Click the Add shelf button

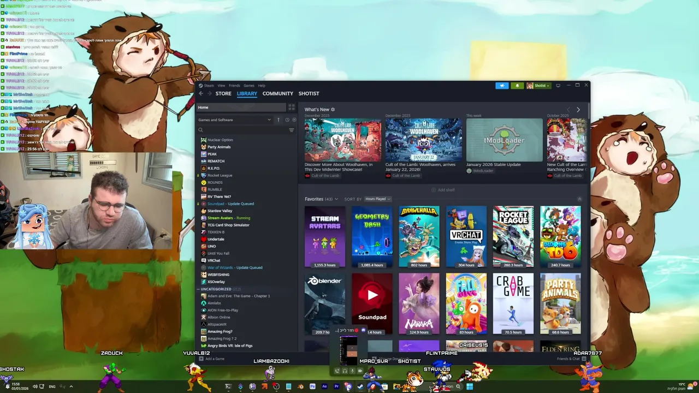443,190
